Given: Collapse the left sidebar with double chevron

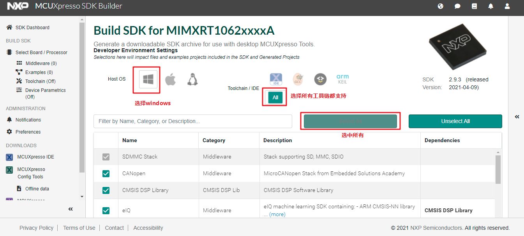Looking at the screenshot, I should 71,209.
